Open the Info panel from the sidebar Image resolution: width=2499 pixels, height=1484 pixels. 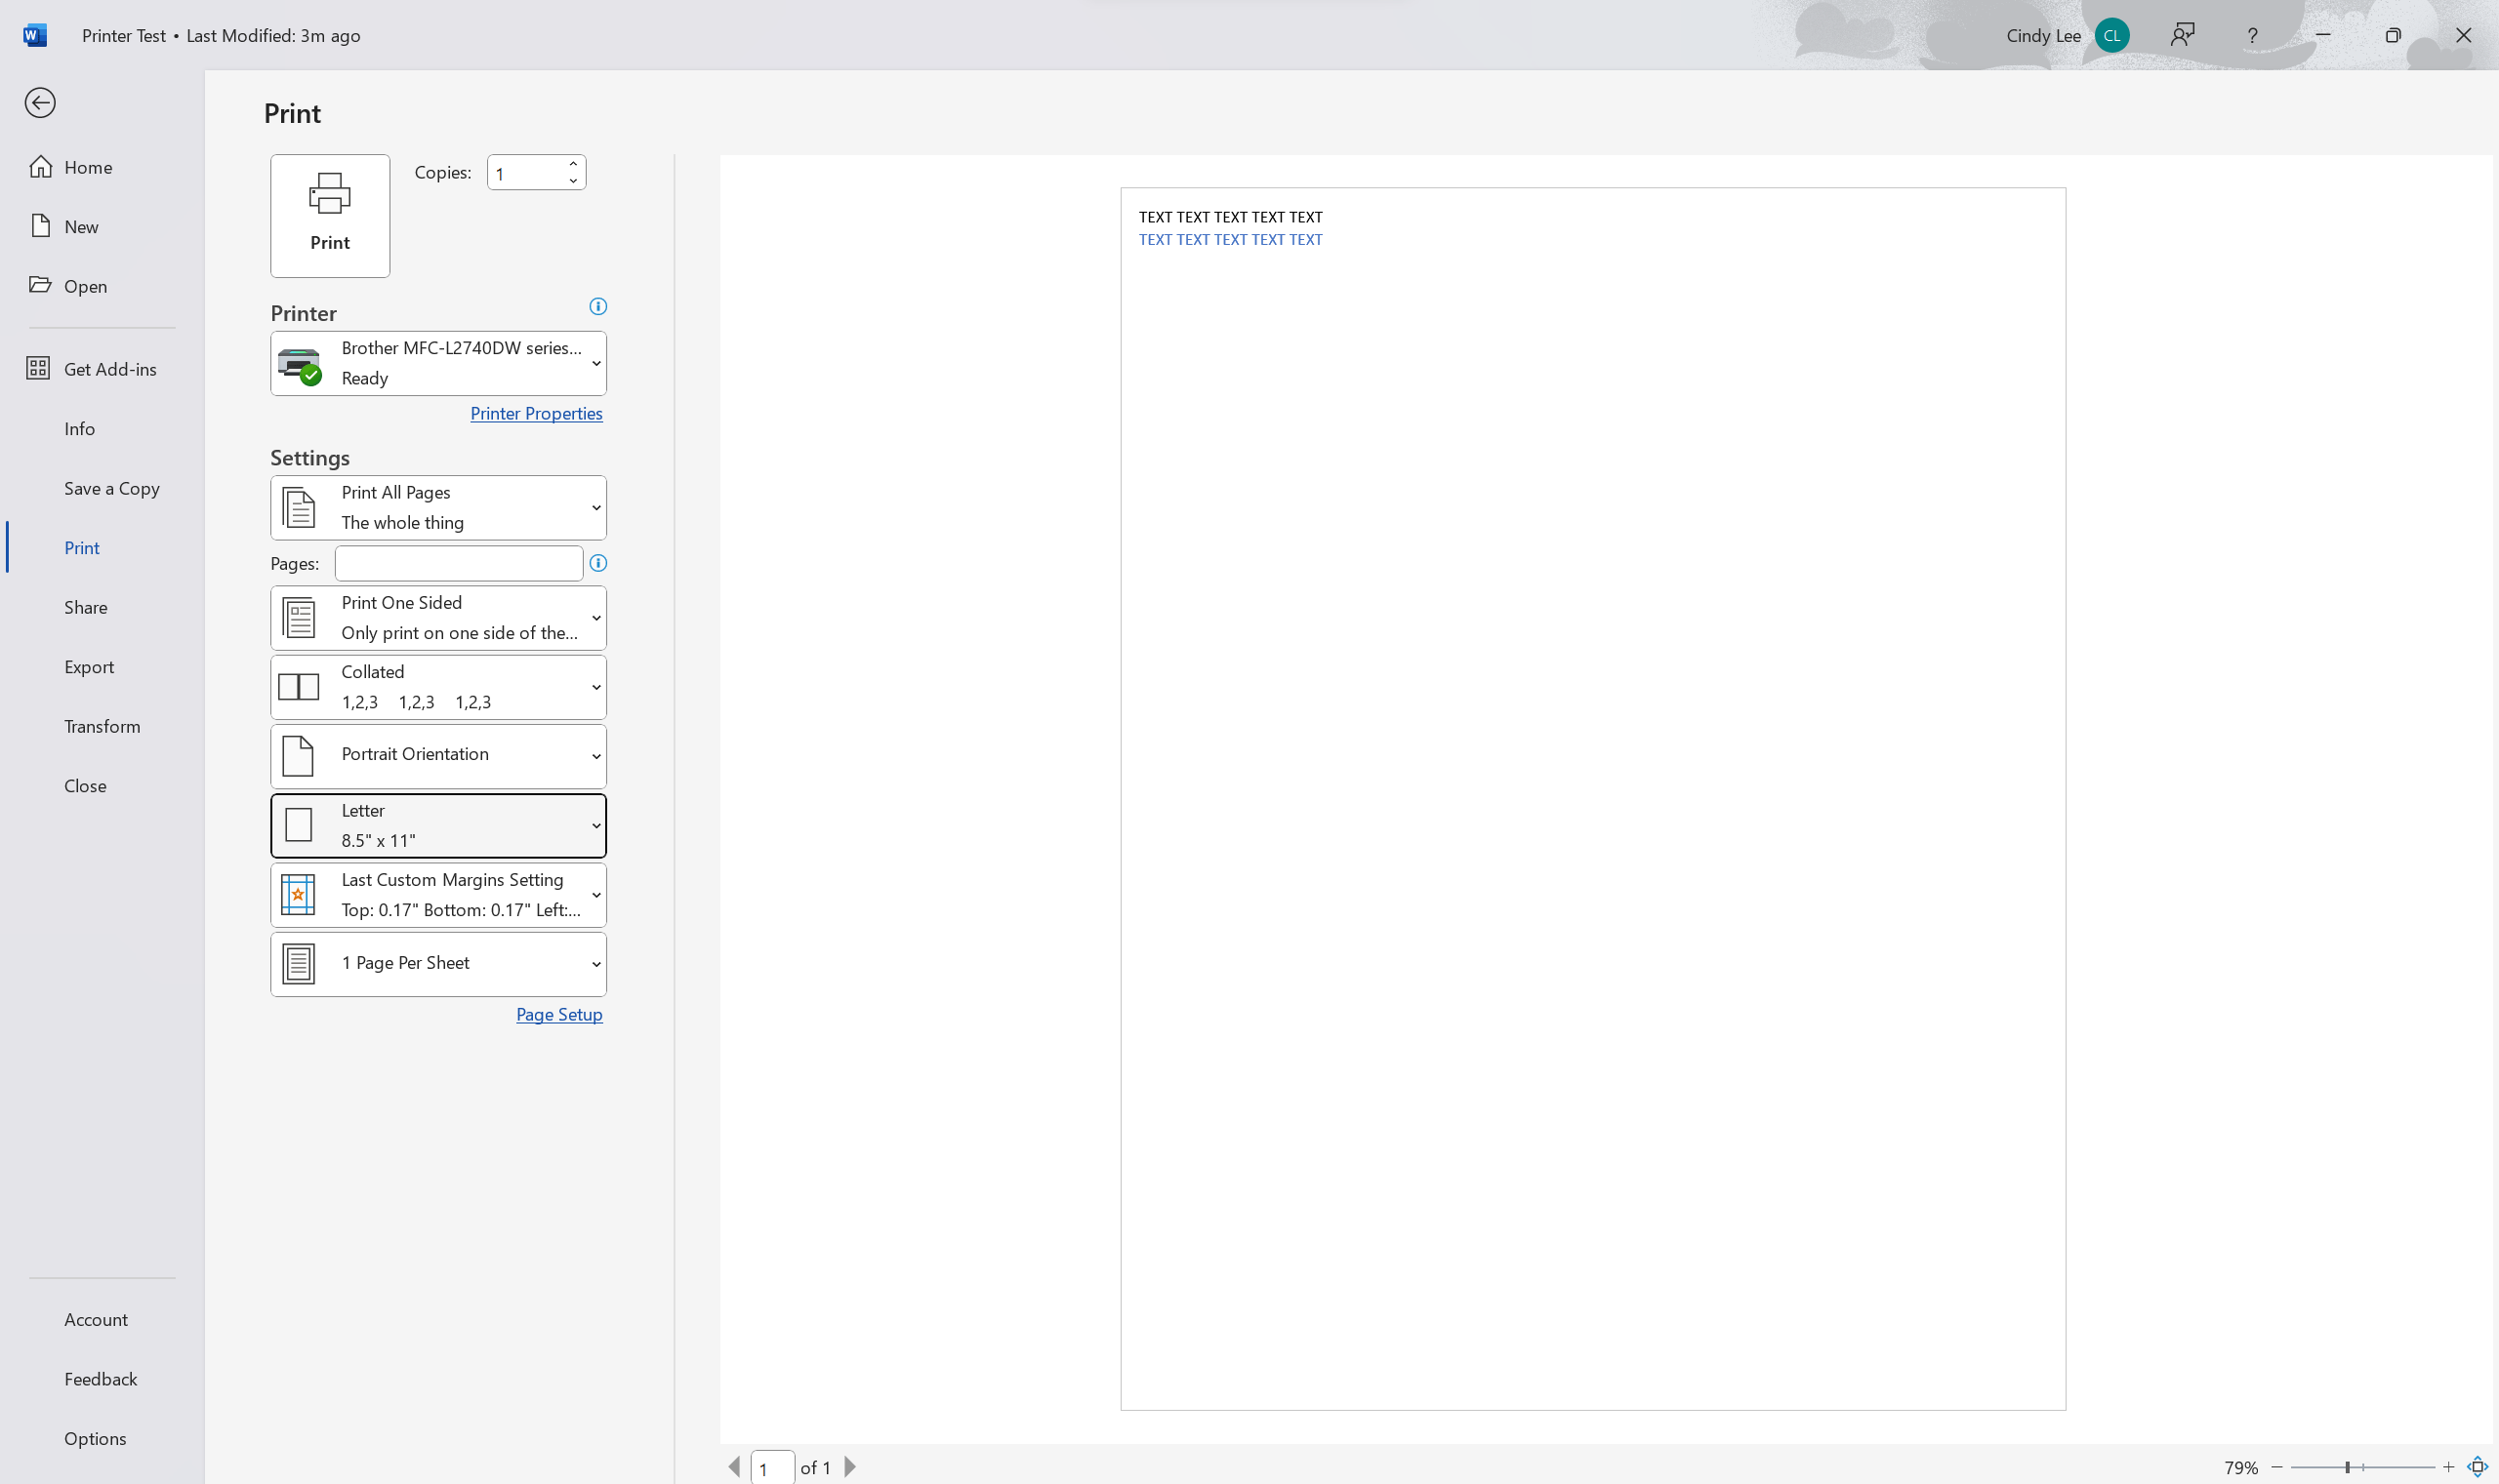tap(79, 428)
